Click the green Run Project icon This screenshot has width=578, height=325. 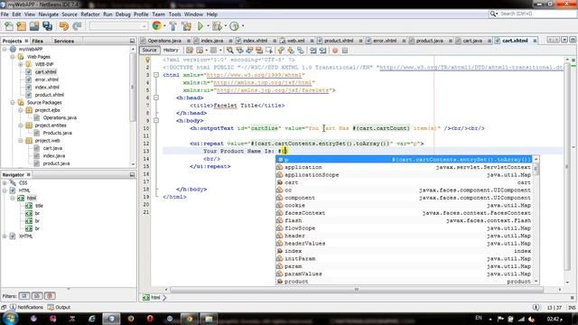(200, 26)
